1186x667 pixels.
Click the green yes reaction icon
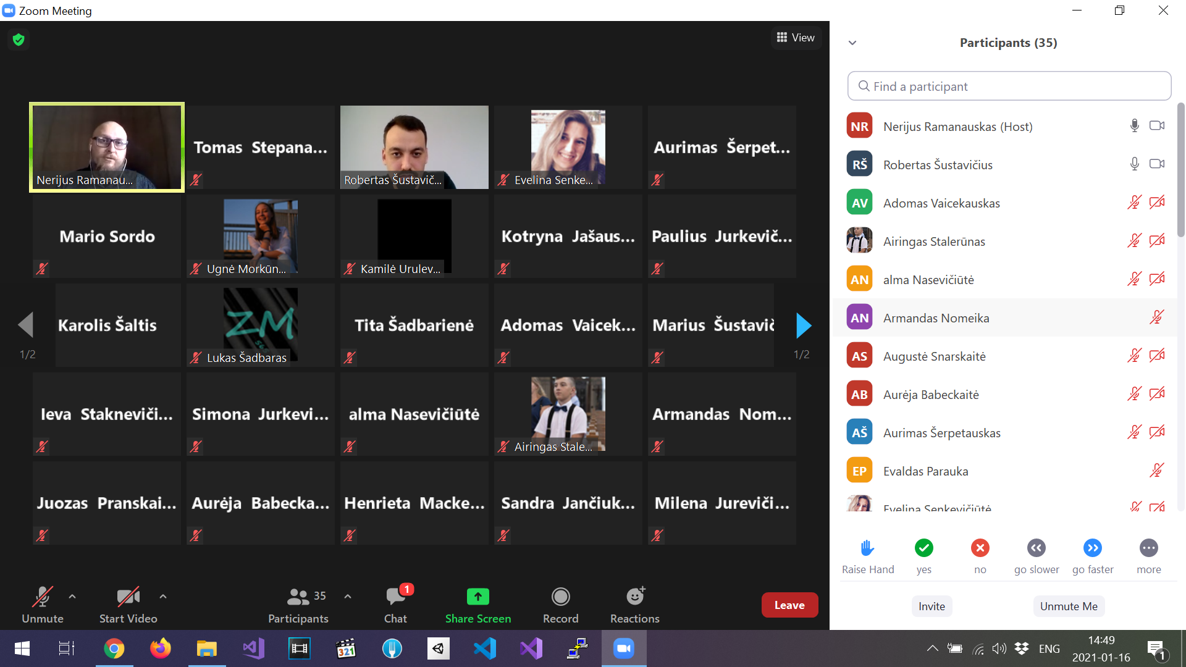(x=923, y=548)
